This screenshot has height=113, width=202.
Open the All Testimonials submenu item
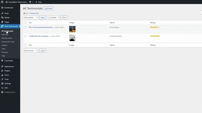coord(7,31)
